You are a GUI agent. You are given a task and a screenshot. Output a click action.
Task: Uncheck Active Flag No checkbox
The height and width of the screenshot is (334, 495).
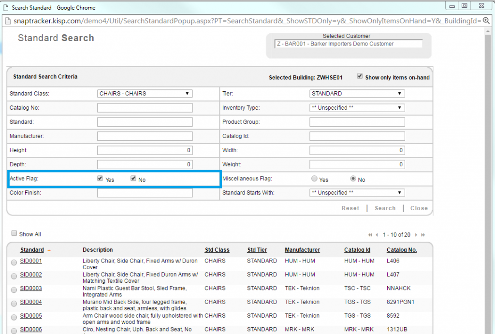133,179
